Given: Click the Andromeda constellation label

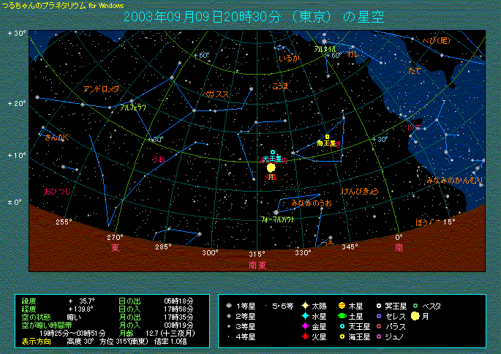Looking at the screenshot, I should (101, 89).
